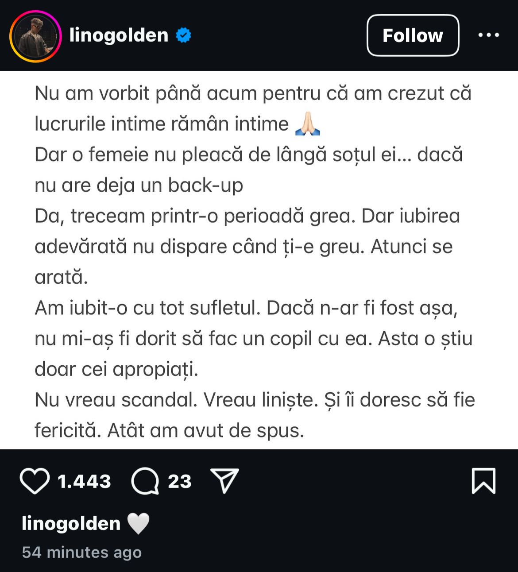Click the phrase 'nu are deja un back-up'
The width and height of the screenshot is (518, 572).
click(139, 186)
